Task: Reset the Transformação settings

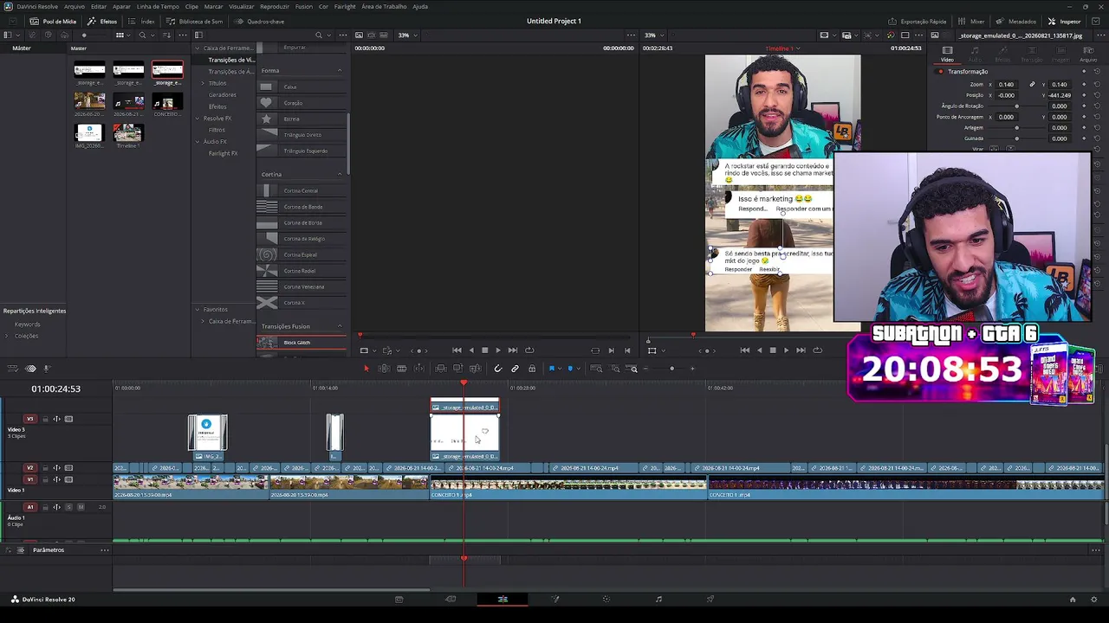Action: (x=1097, y=72)
